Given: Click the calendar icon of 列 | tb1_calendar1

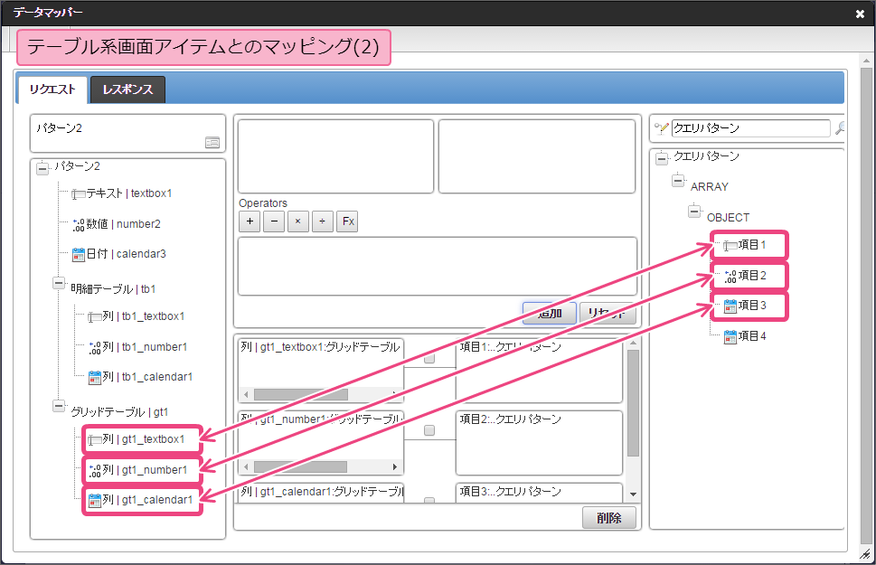Looking at the screenshot, I should [x=95, y=378].
